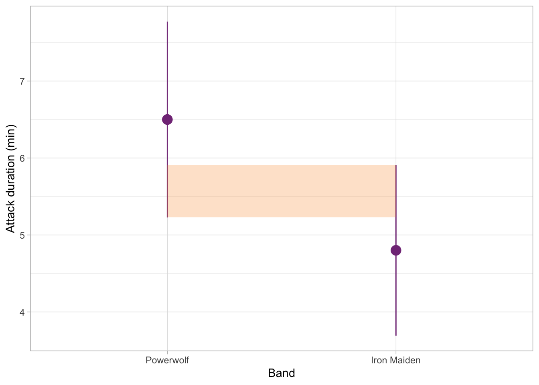
Task: Click the y-axis tick mark beside 7
Action: coord(29,81)
